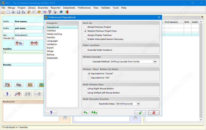Open the Datasheets menu
Viewport: 206px width, 130px height.
coord(69,8)
